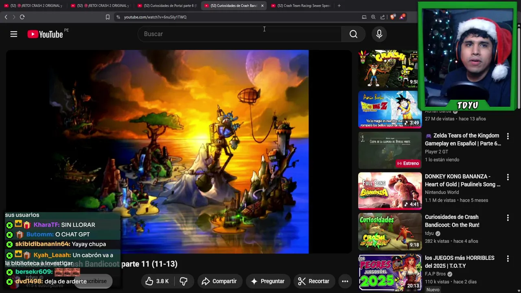The height and width of the screenshot is (293, 521).
Task: Open Curiosidades de Crash Bandicoot On the Run title
Action: [x=452, y=221]
